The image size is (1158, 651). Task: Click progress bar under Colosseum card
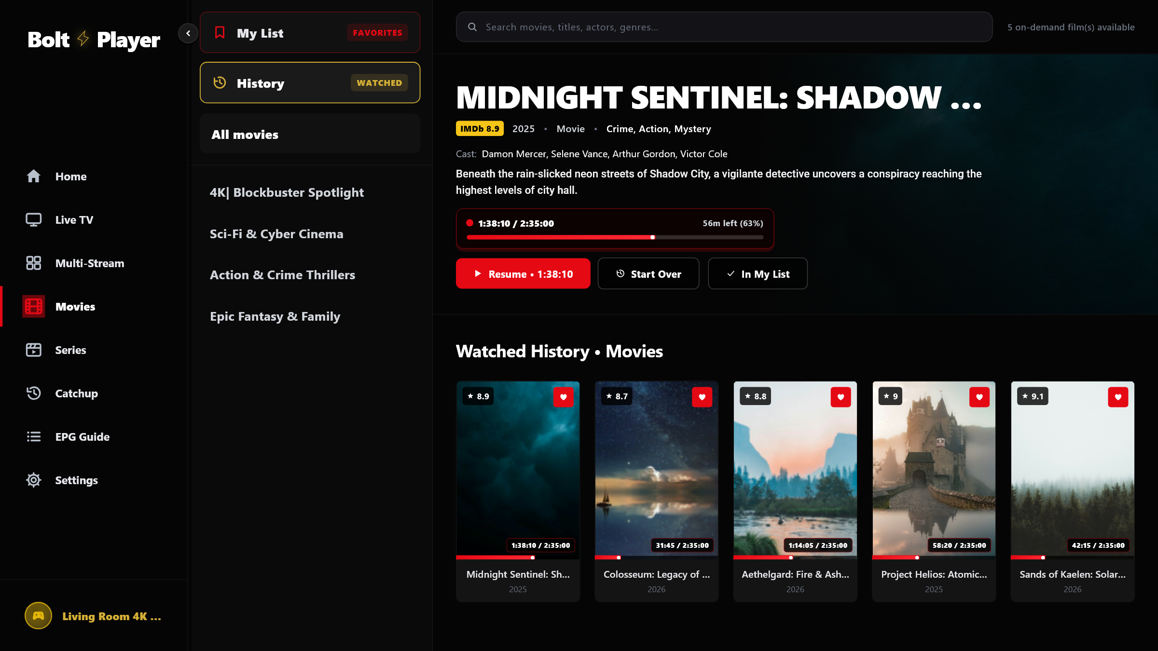tap(656, 557)
